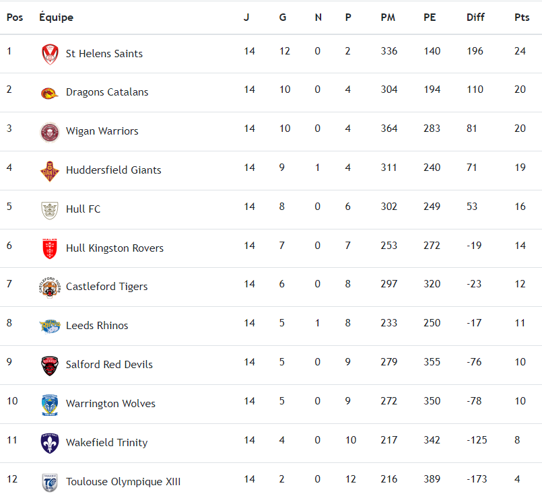Click the Warrington Wolves crest
542x498 pixels.
click(x=49, y=404)
